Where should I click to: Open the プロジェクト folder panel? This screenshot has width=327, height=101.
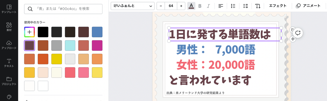pyautogui.click(x=9, y=81)
